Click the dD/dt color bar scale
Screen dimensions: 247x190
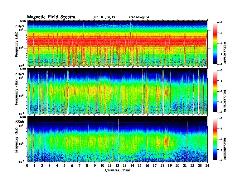(215, 91)
